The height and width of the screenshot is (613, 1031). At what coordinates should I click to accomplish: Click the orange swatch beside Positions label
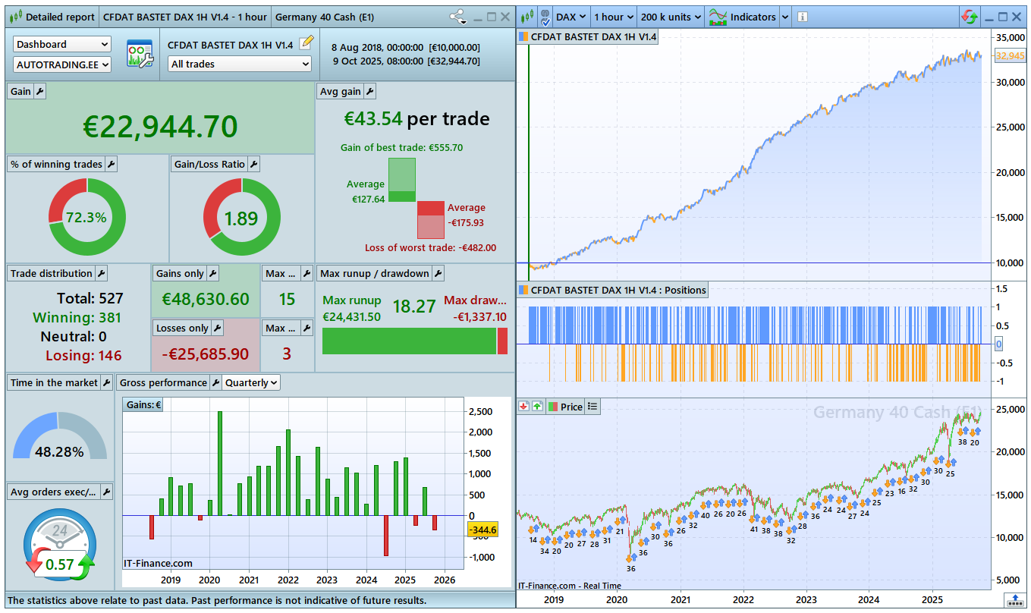[523, 290]
